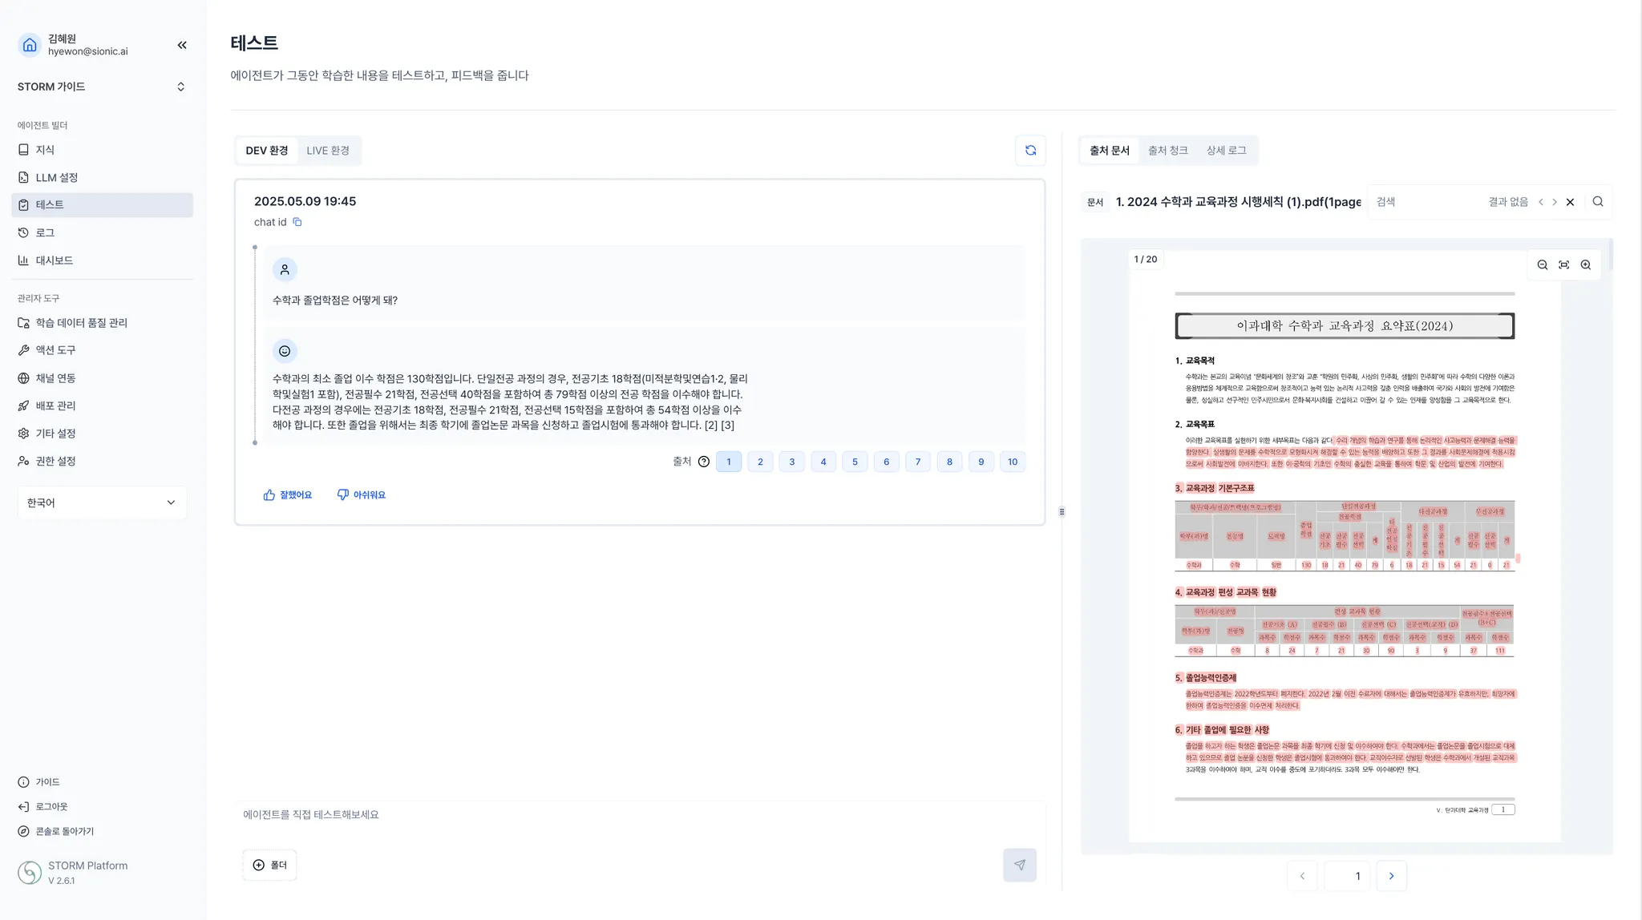Screen dimensions: 1642x920
Task: Expand the STORM 가이드 agent selector
Action: pyautogui.click(x=102, y=87)
